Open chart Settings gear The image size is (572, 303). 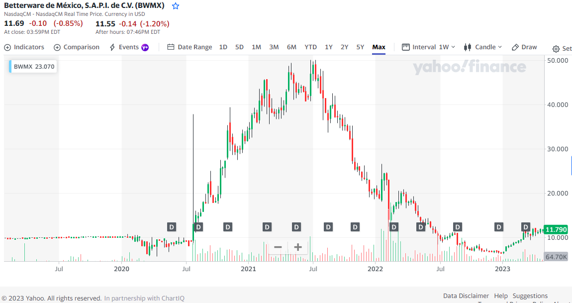pyautogui.click(x=556, y=49)
